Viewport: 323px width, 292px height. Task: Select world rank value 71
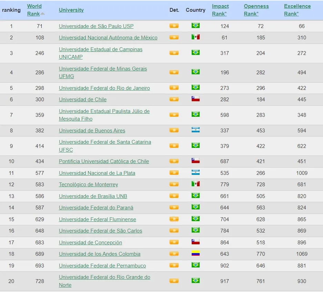(40, 26)
